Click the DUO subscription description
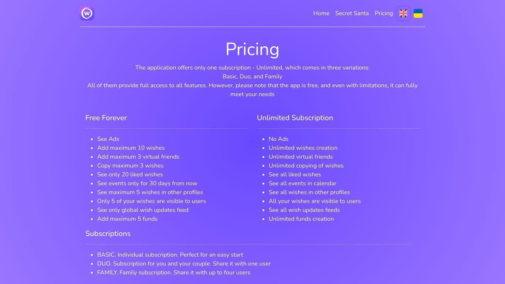Screen dimensions: 505x284 (x=184, y=264)
